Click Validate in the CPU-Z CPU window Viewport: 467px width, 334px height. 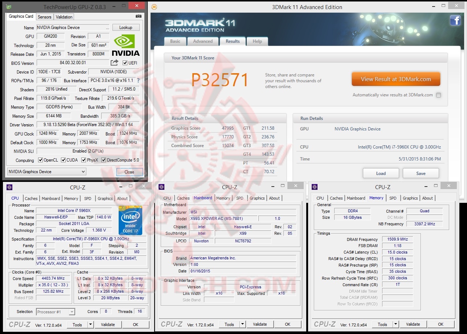coord(108,325)
